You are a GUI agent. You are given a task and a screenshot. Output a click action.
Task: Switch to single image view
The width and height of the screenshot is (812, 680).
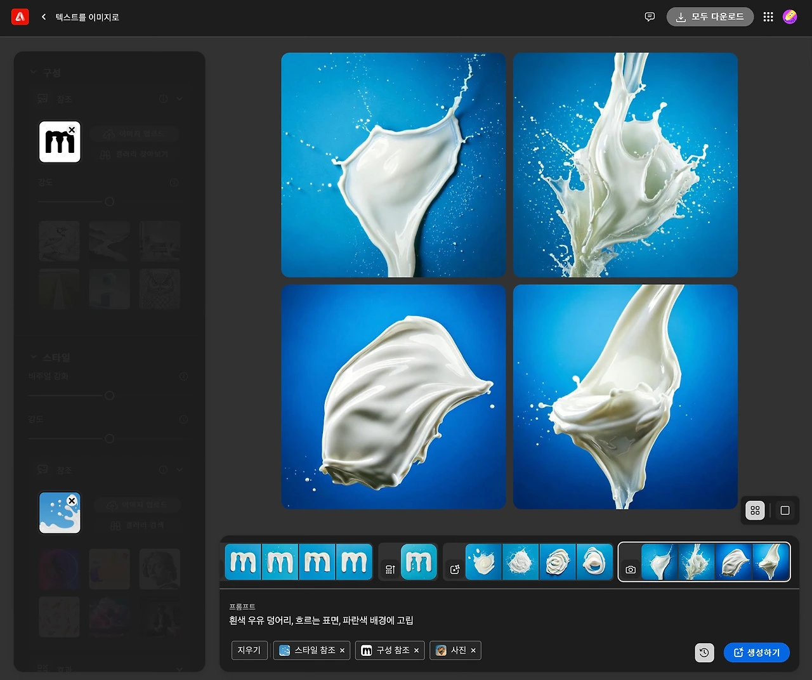pyautogui.click(x=785, y=511)
